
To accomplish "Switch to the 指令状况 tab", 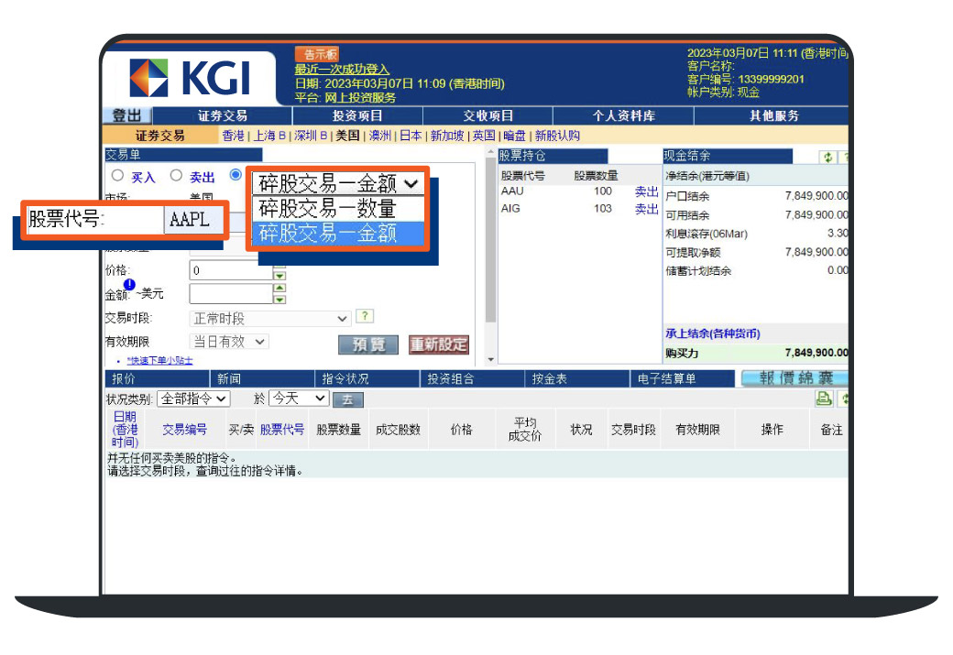I will [345, 378].
